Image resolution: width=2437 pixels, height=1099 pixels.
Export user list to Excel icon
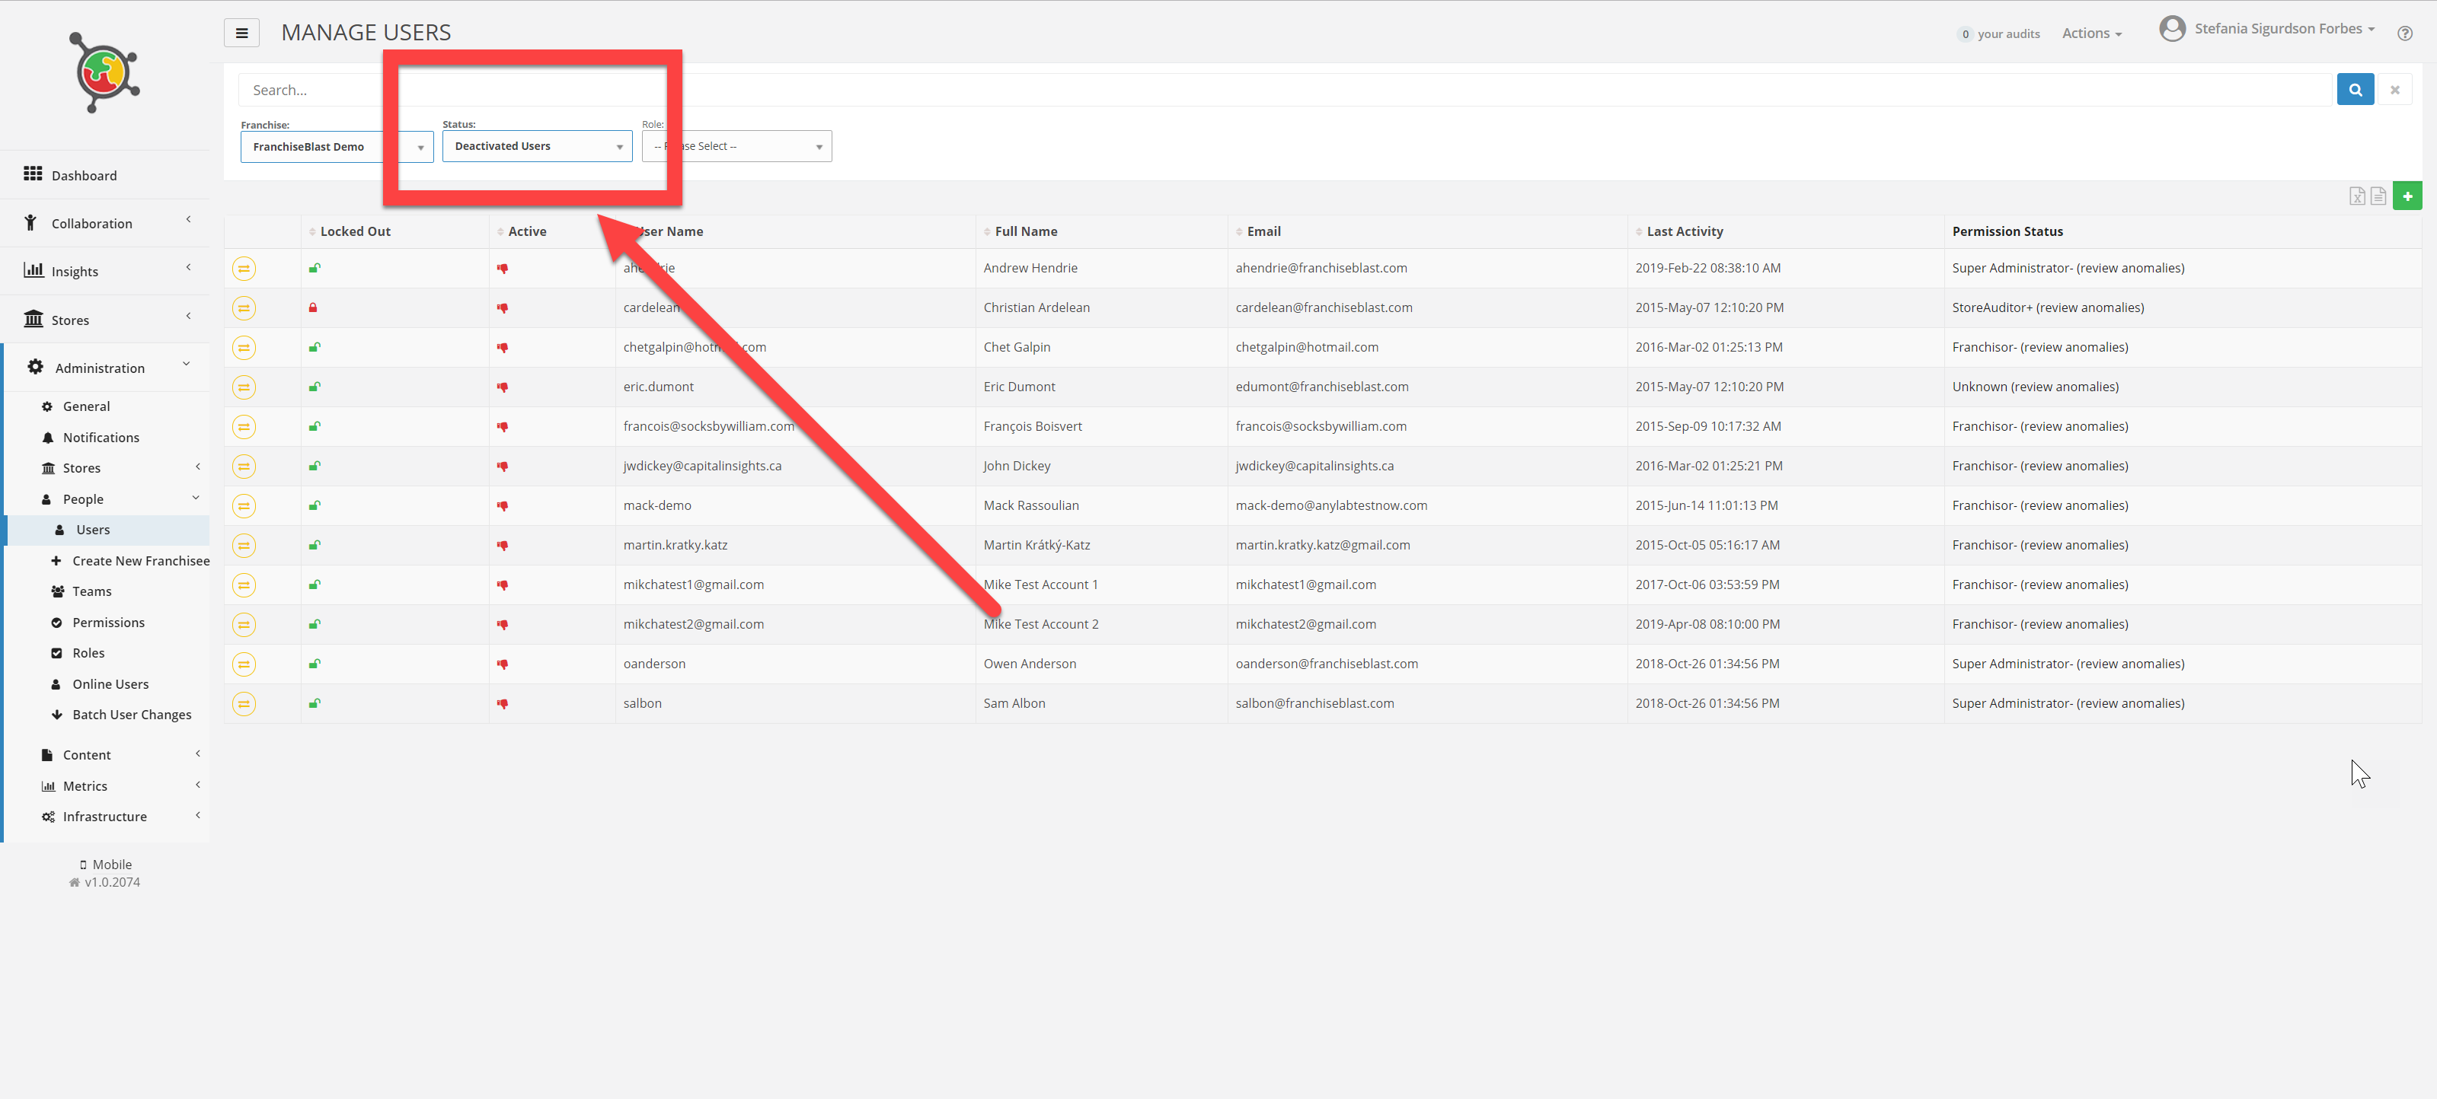click(2356, 196)
